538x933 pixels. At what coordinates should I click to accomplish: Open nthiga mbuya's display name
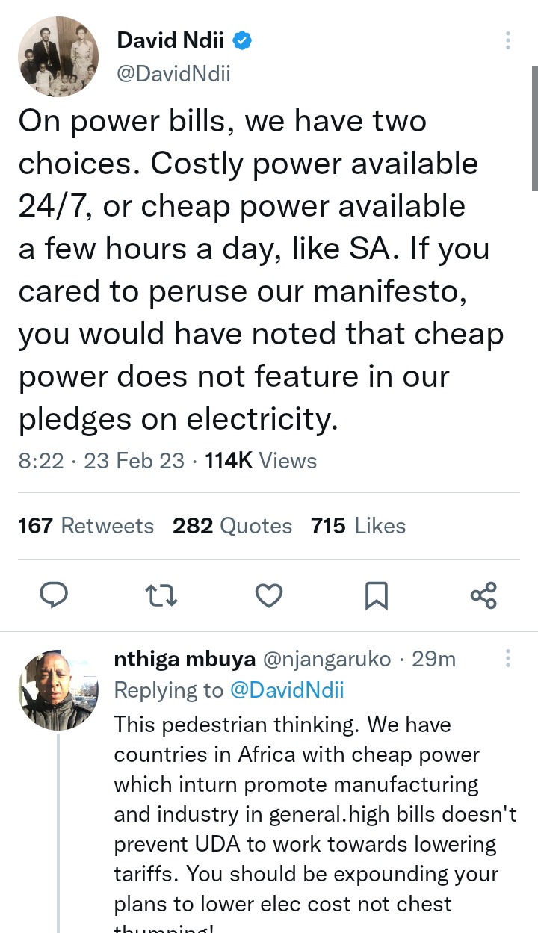pyautogui.click(x=185, y=659)
